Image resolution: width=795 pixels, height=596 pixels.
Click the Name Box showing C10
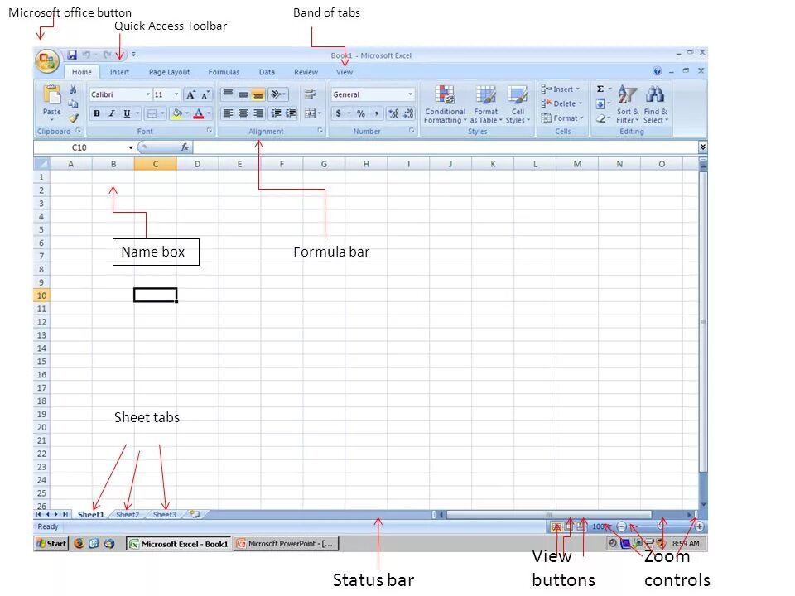coord(80,147)
